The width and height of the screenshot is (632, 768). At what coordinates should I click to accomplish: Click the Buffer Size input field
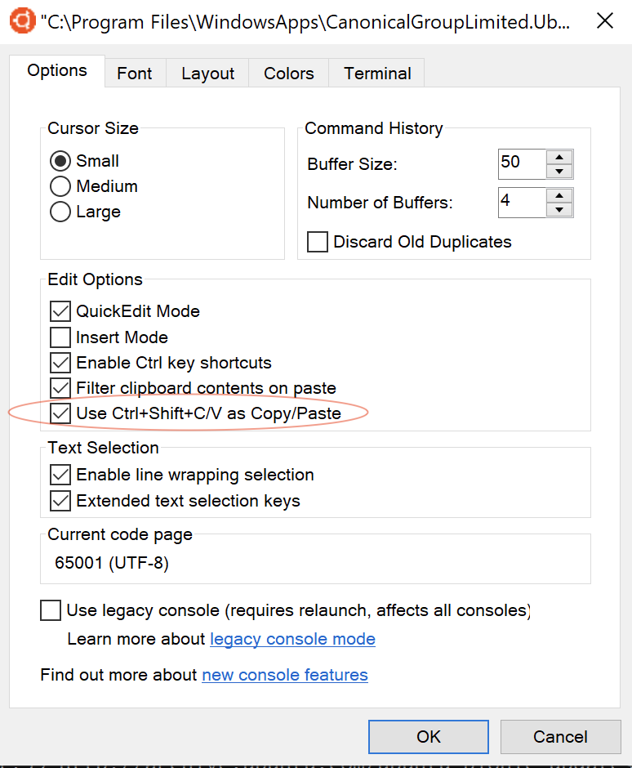522,164
